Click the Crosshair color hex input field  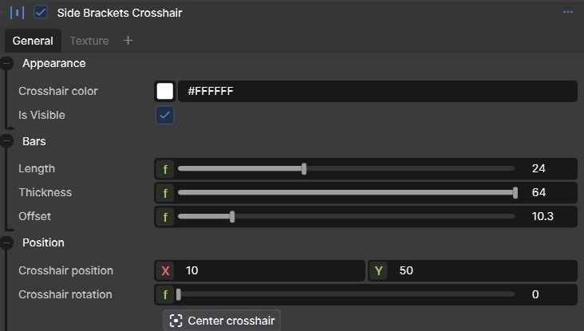click(x=377, y=91)
